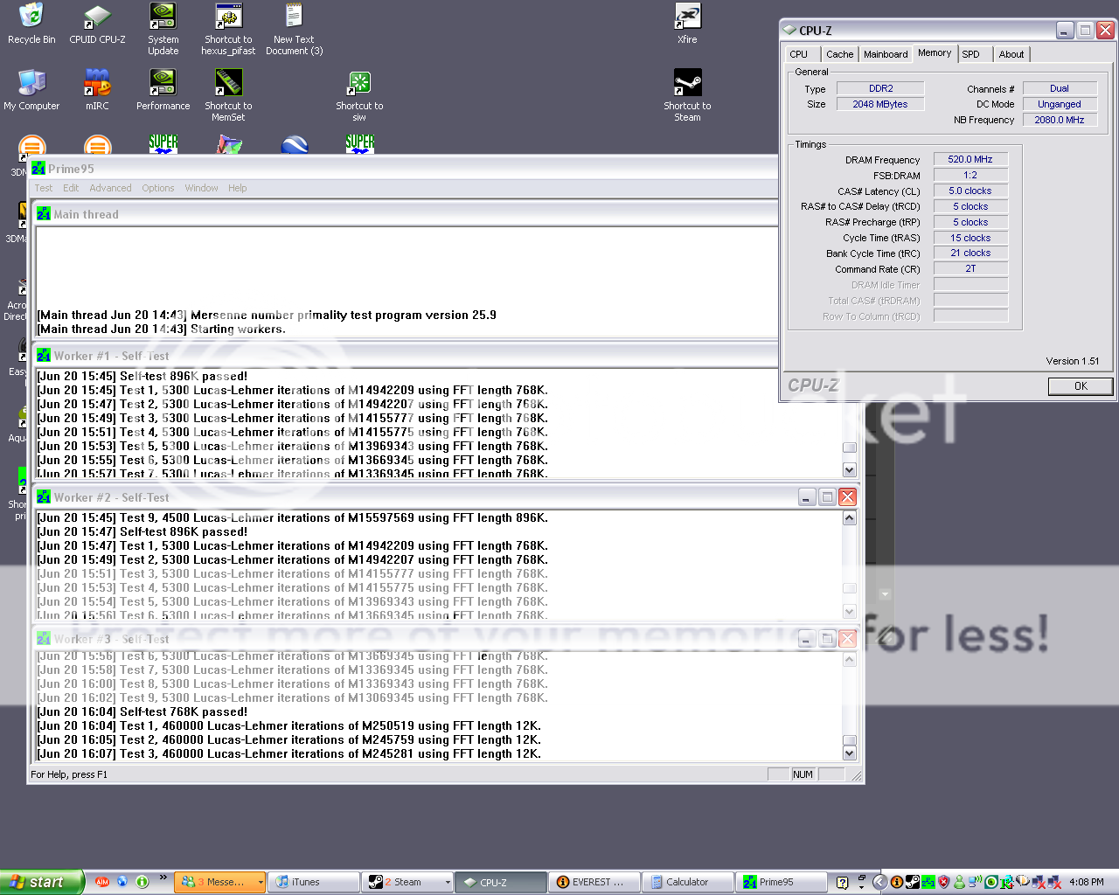Viewport: 1119px width, 895px height.
Task: Expand the Messenger taskbar group dropdown
Action: tap(260, 883)
